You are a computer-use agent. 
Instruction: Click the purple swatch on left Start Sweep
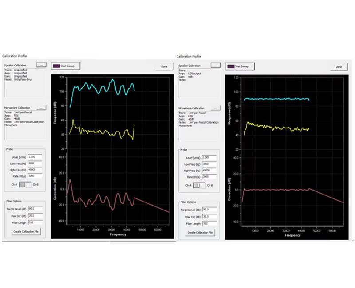(x=56, y=66)
